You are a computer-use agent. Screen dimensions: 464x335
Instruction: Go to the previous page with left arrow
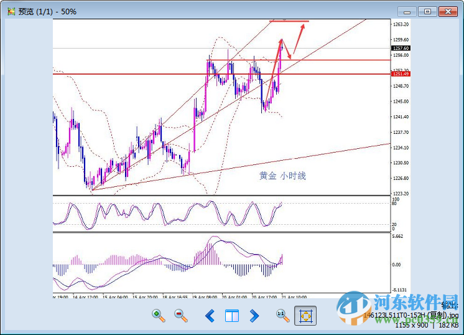click(x=210, y=316)
